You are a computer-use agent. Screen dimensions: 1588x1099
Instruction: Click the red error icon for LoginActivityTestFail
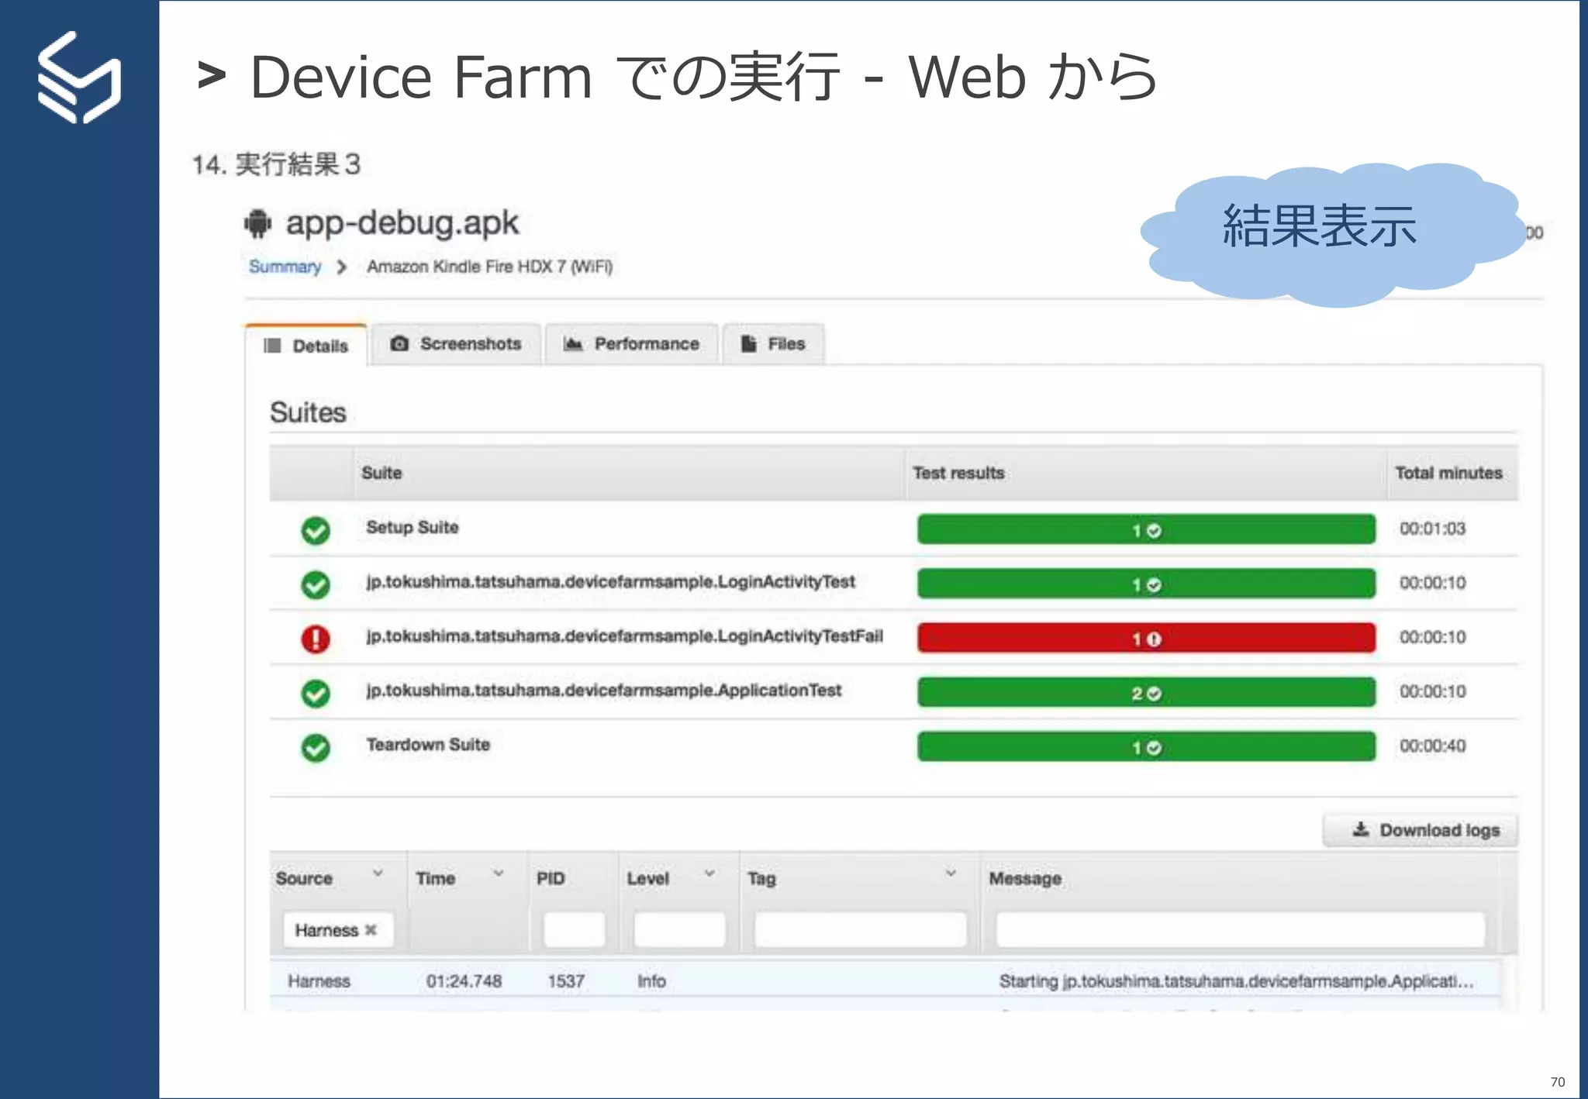(x=316, y=639)
